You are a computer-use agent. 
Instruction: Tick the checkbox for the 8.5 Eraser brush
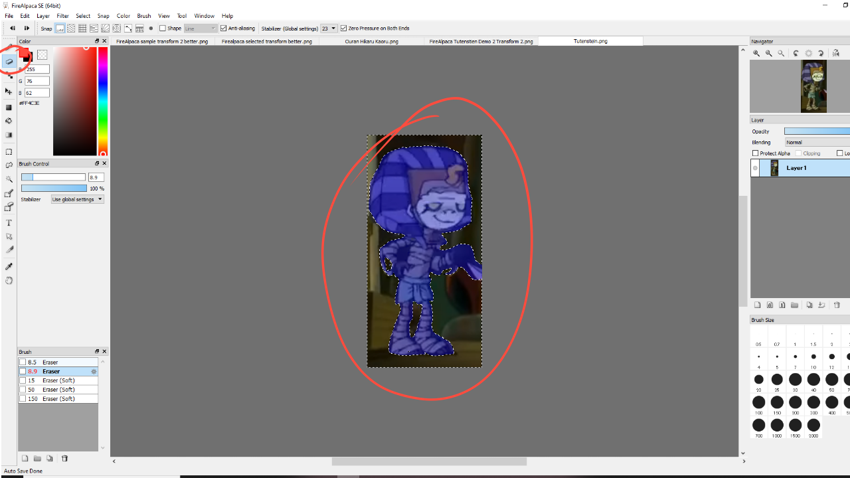tap(23, 362)
